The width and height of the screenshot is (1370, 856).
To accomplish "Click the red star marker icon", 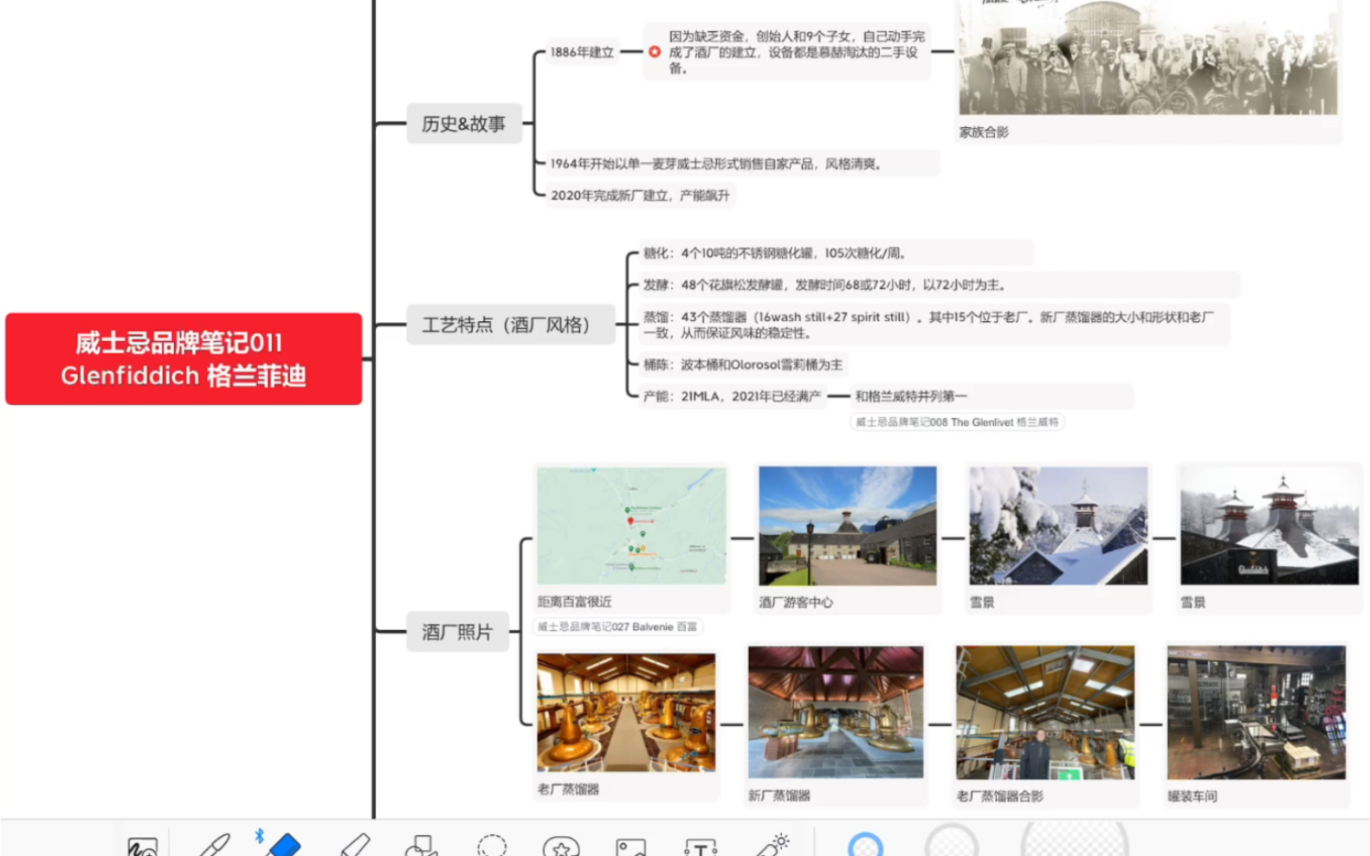I will tap(655, 52).
